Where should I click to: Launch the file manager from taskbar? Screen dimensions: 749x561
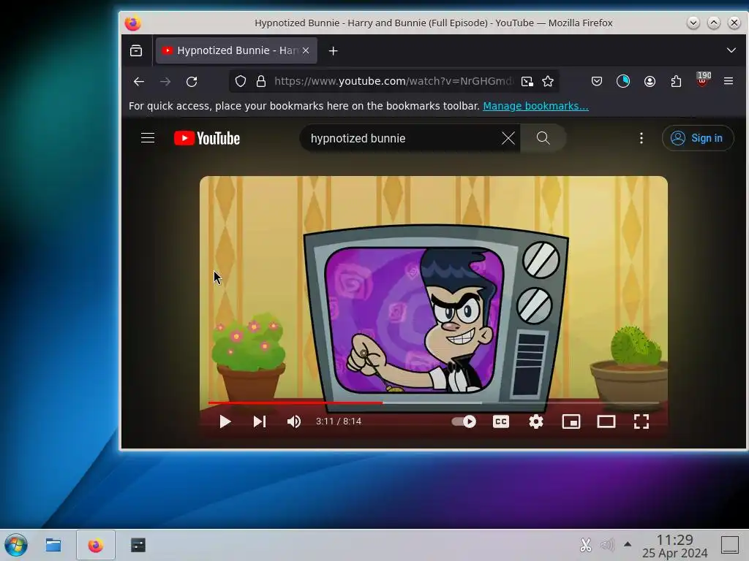(x=53, y=545)
